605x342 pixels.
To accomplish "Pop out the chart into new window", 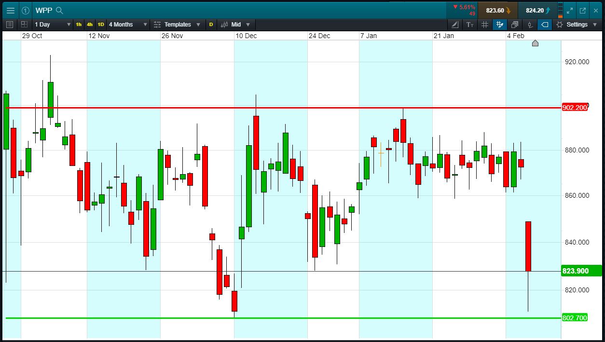I will pos(583,10).
